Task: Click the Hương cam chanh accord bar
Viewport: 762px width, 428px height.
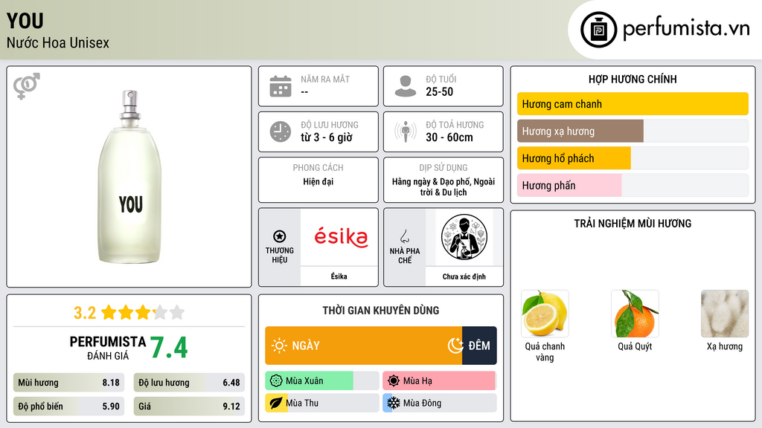Action: pyautogui.click(x=633, y=104)
